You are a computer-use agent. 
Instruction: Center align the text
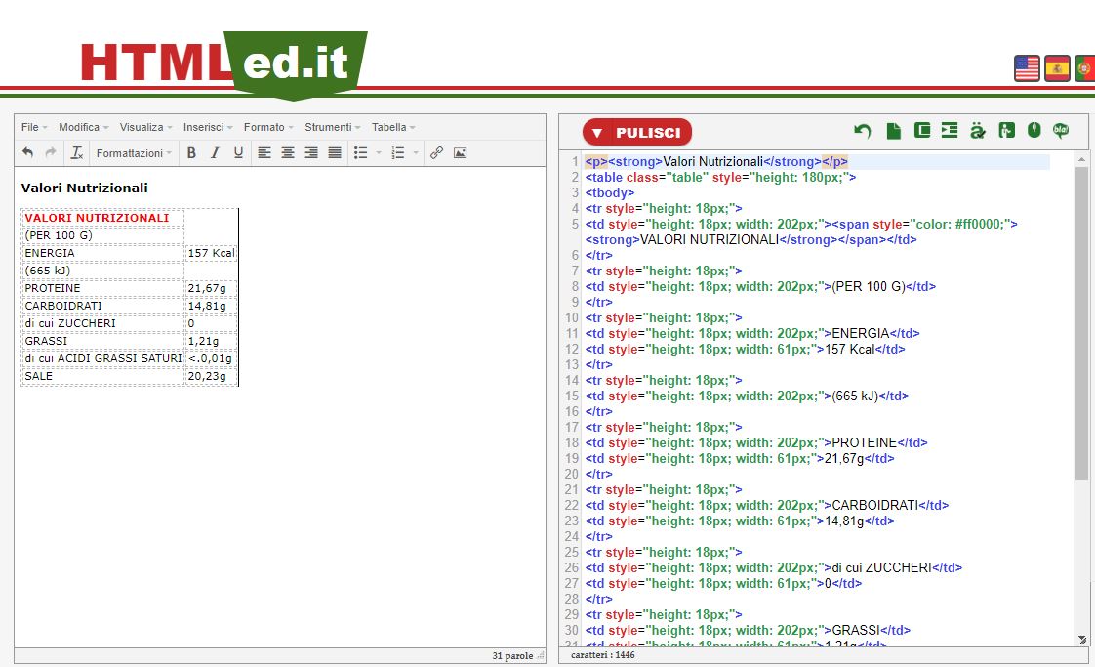coord(288,153)
